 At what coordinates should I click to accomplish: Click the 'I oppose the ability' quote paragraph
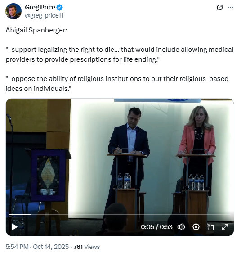click(117, 84)
